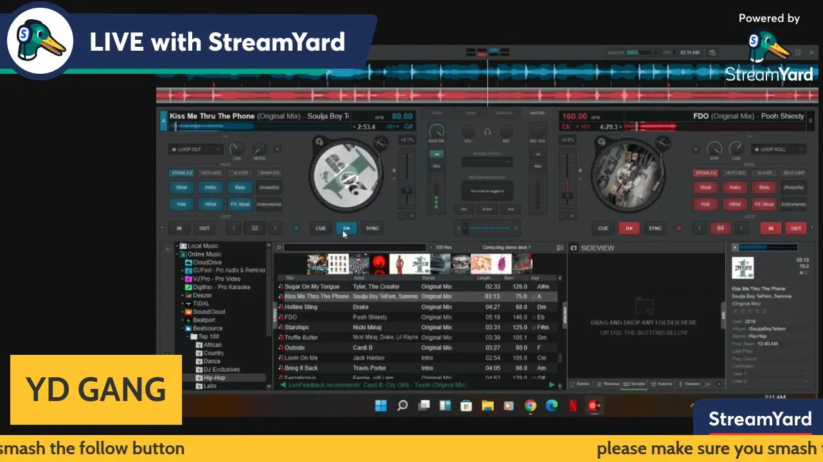This screenshot has height=462, width=823.
Task: Toggle play/pause on deck A
Action: point(346,228)
